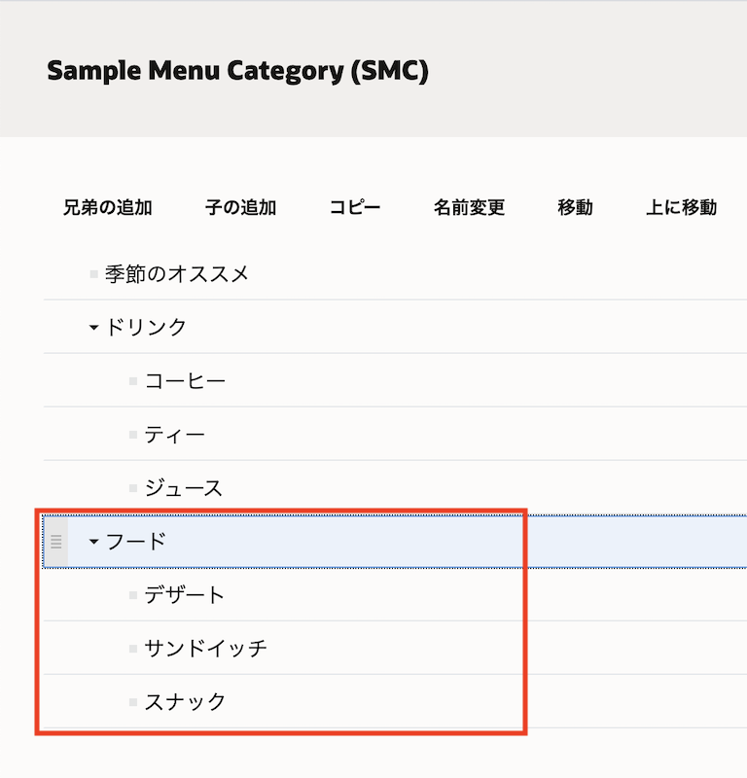Collapse the フード tree node
The width and height of the screenshot is (747, 778).
pos(94,542)
